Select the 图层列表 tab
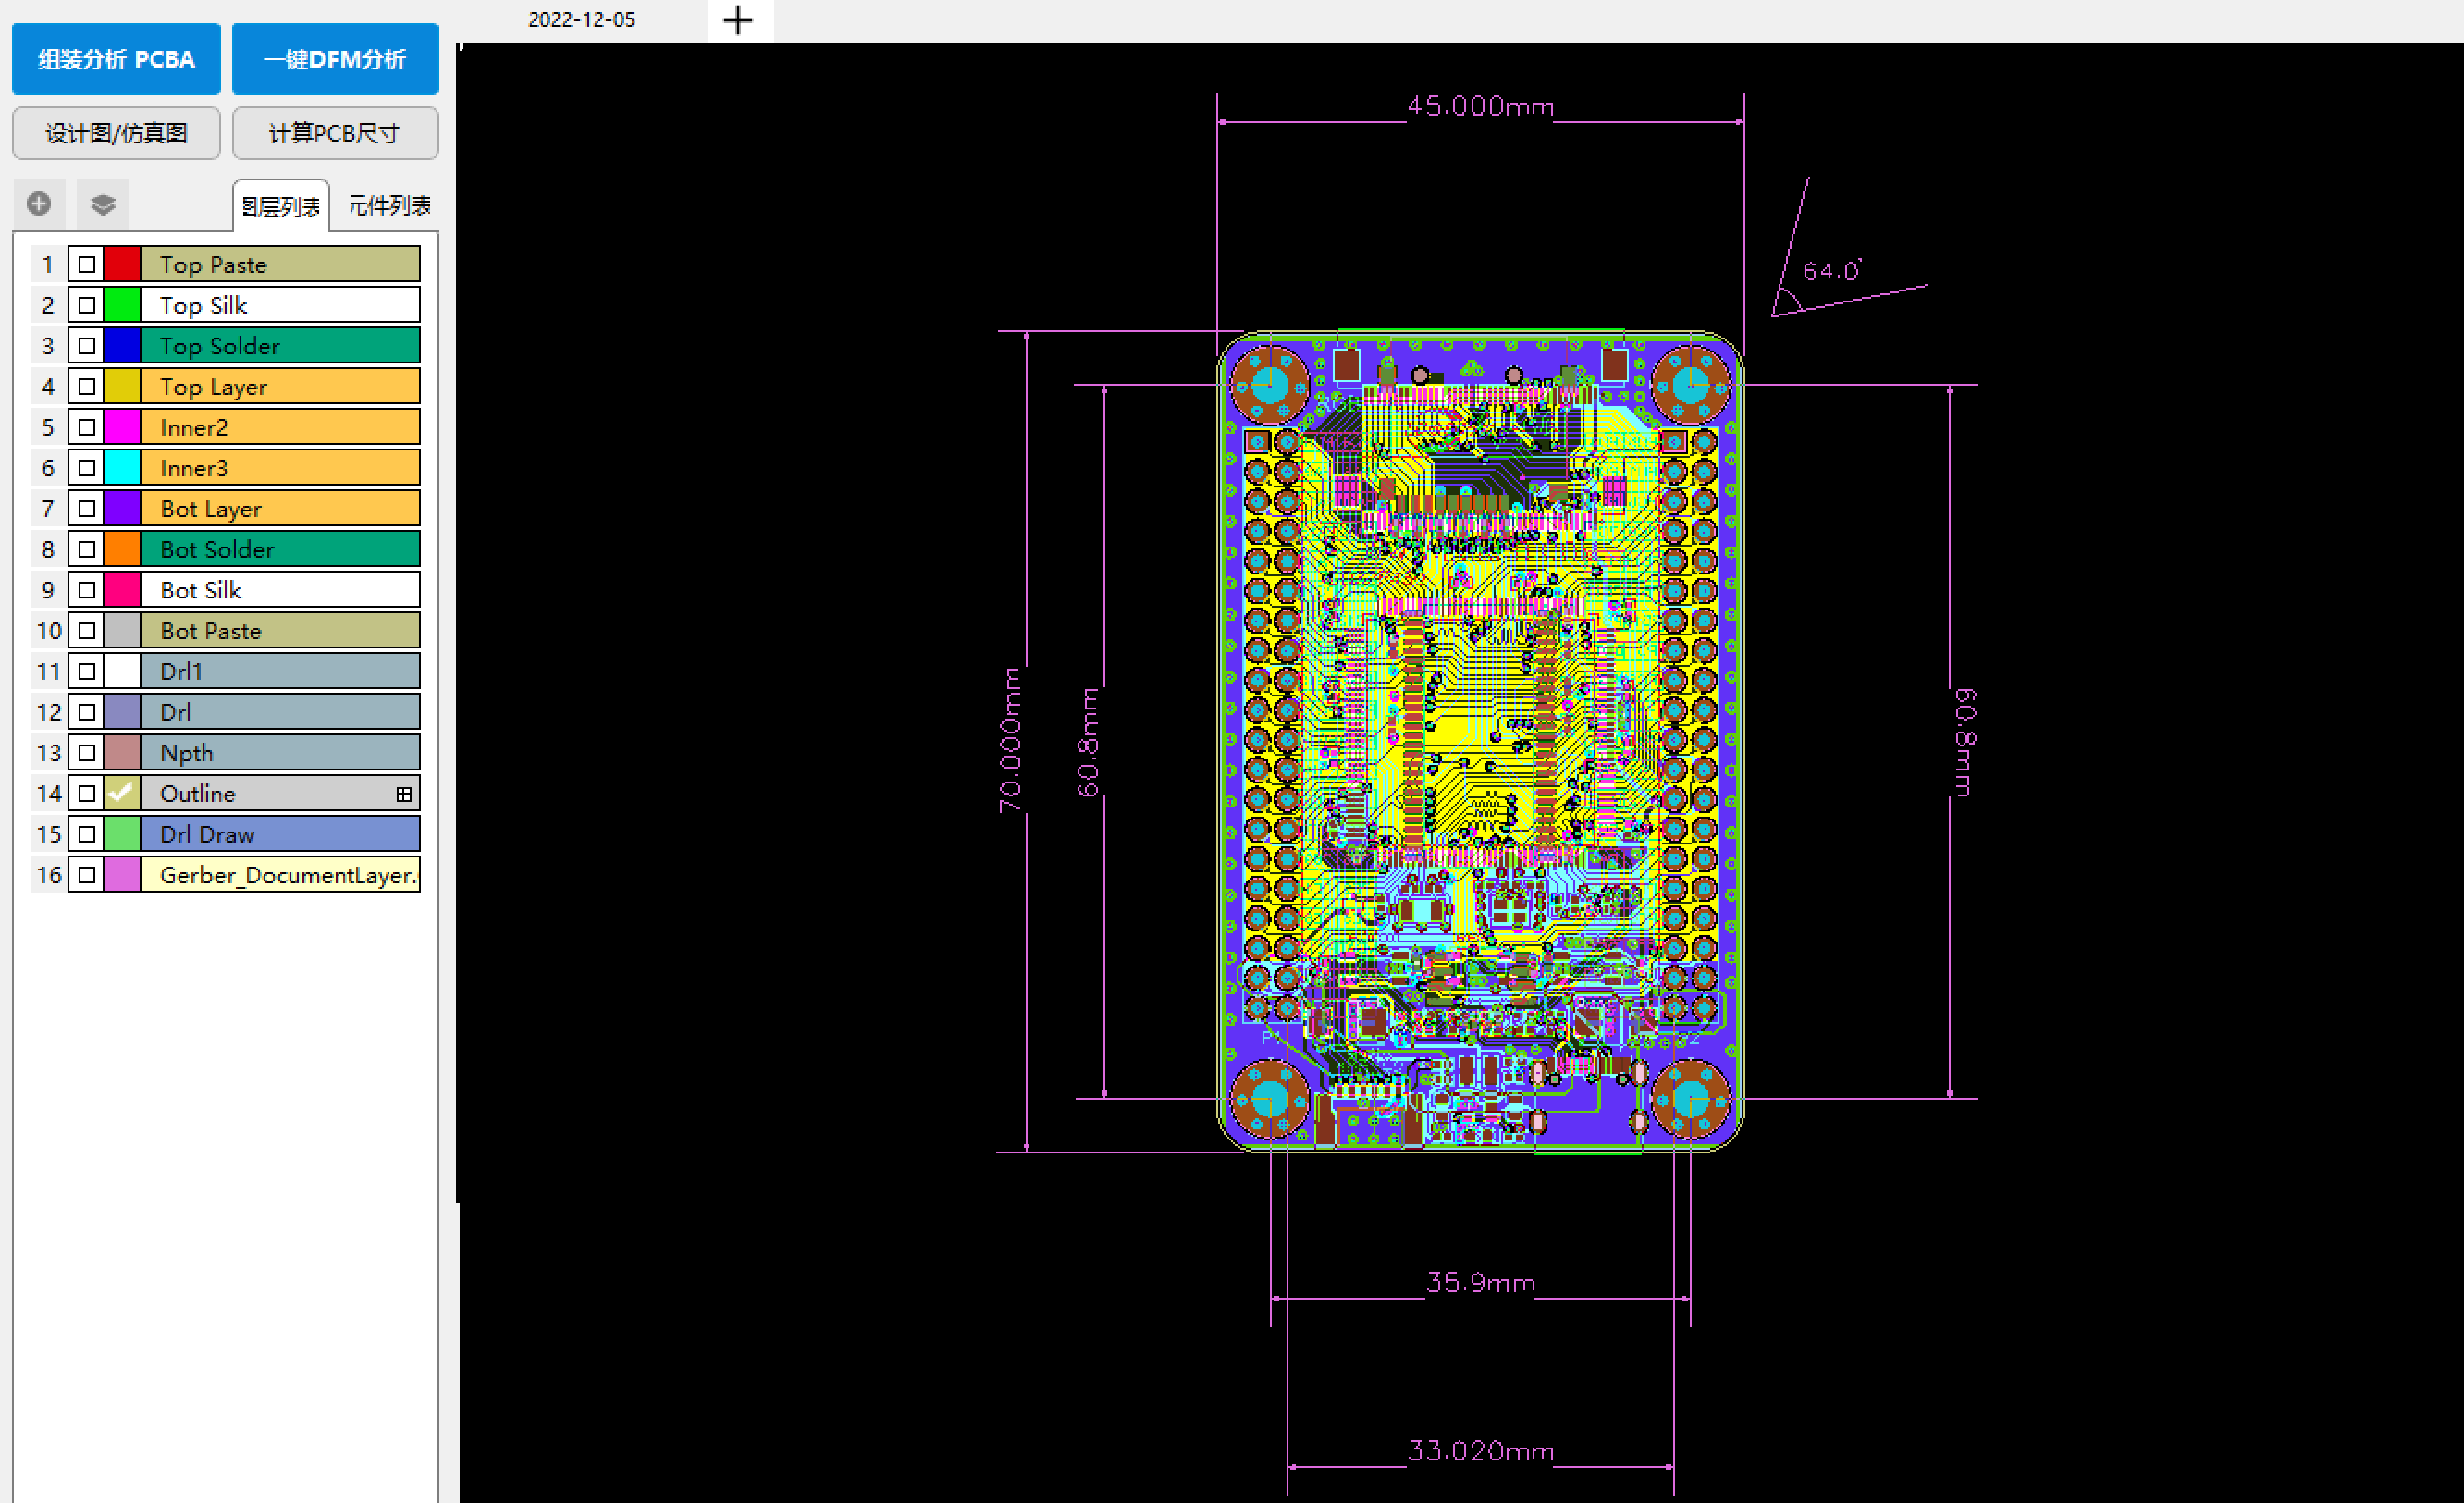2464x1503 pixels. coord(280,205)
